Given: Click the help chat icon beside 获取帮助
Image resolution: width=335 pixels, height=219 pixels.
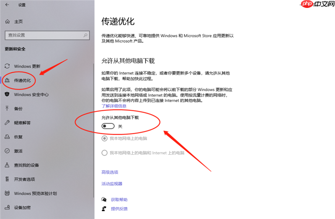Looking at the screenshot, I should [104, 200].
